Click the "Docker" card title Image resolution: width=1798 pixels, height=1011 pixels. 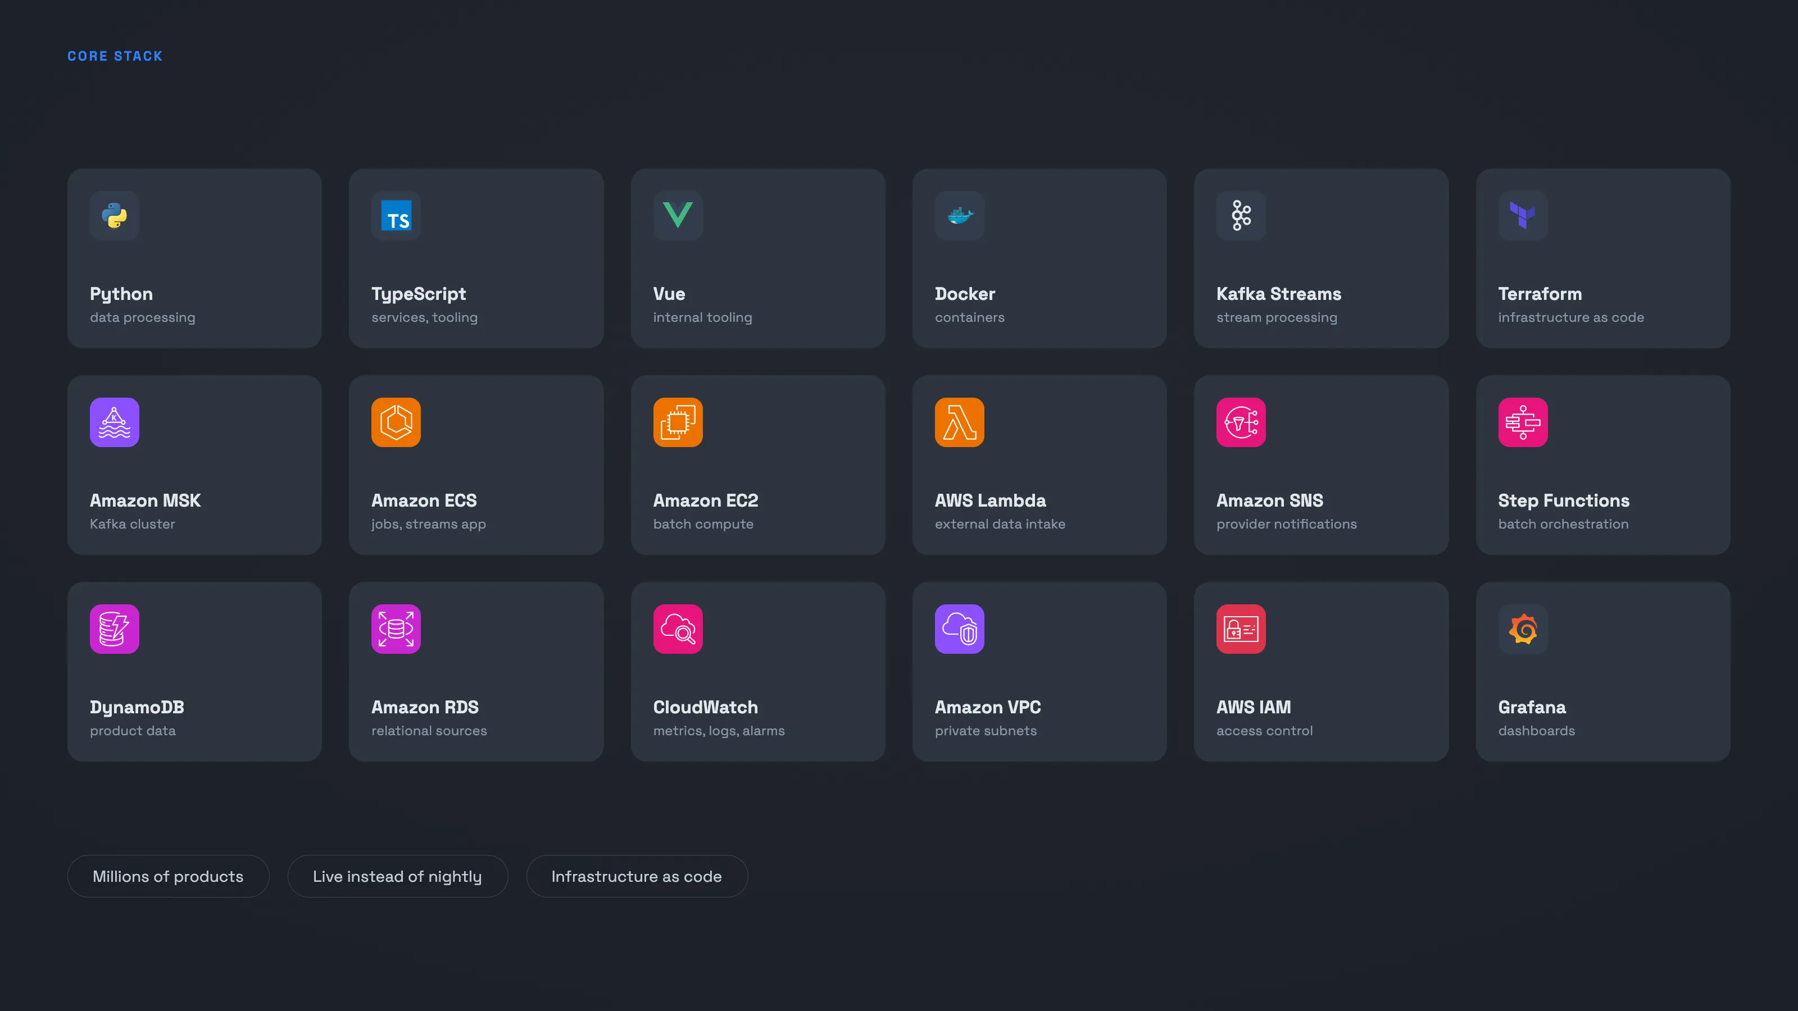[x=965, y=294]
